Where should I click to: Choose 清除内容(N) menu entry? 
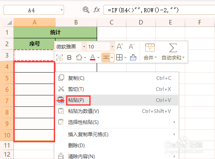click(x=117, y=156)
